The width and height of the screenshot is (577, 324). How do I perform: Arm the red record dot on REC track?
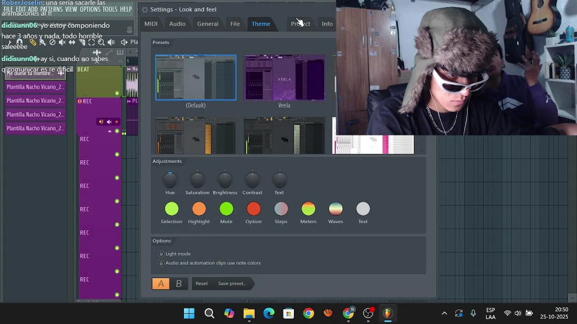point(117,122)
